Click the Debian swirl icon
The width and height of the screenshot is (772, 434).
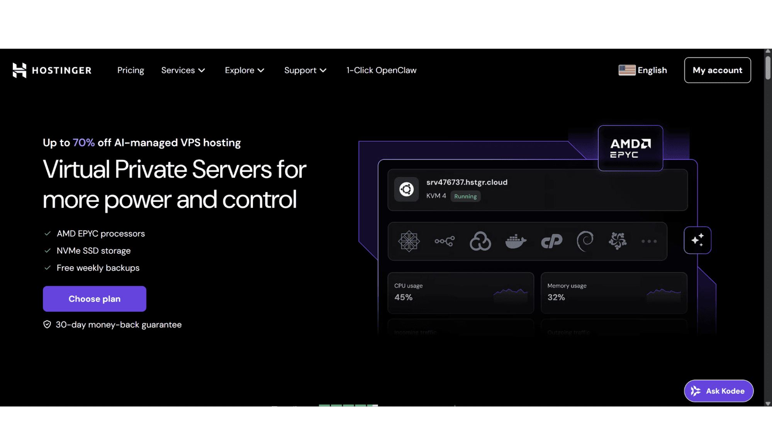pyautogui.click(x=585, y=241)
